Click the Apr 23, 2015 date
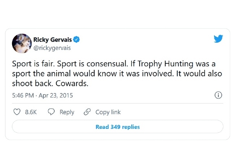 56,96
